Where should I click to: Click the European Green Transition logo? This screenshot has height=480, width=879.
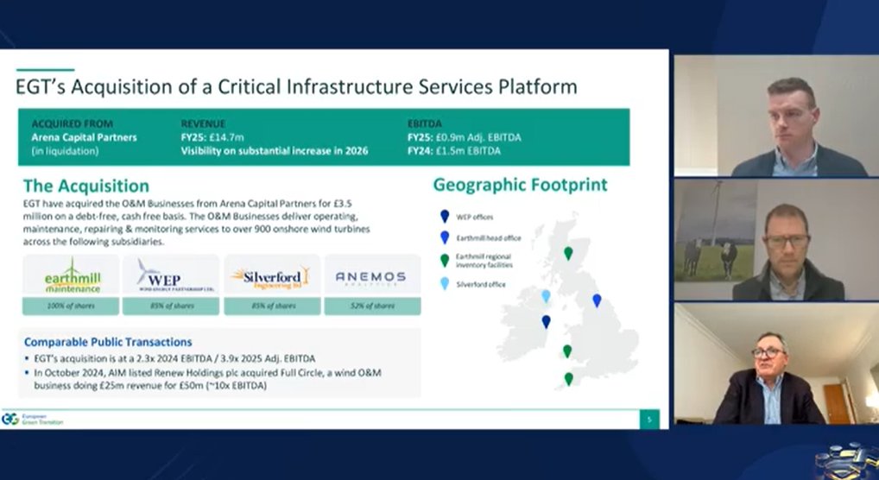(32, 419)
